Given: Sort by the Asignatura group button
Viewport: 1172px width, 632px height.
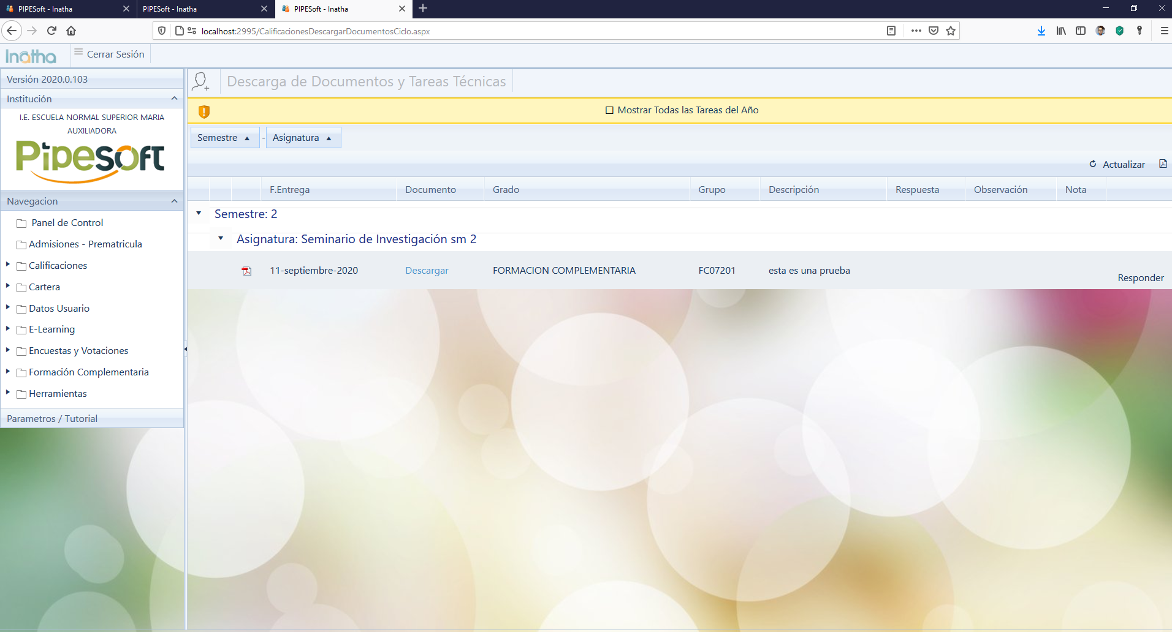Looking at the screenshot, I should click(303, 138).
